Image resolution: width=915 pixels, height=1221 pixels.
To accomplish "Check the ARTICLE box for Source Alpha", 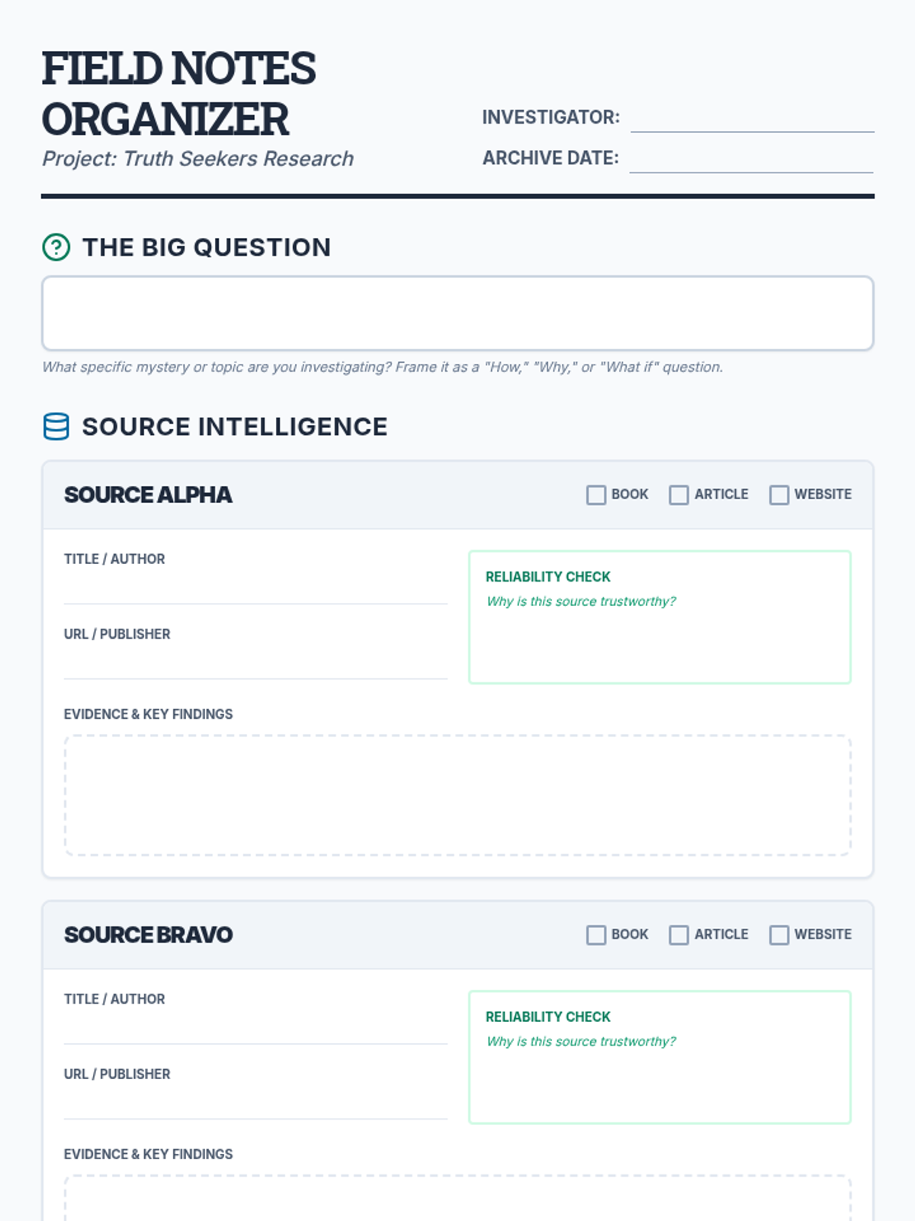I will (x=679, y=495).
